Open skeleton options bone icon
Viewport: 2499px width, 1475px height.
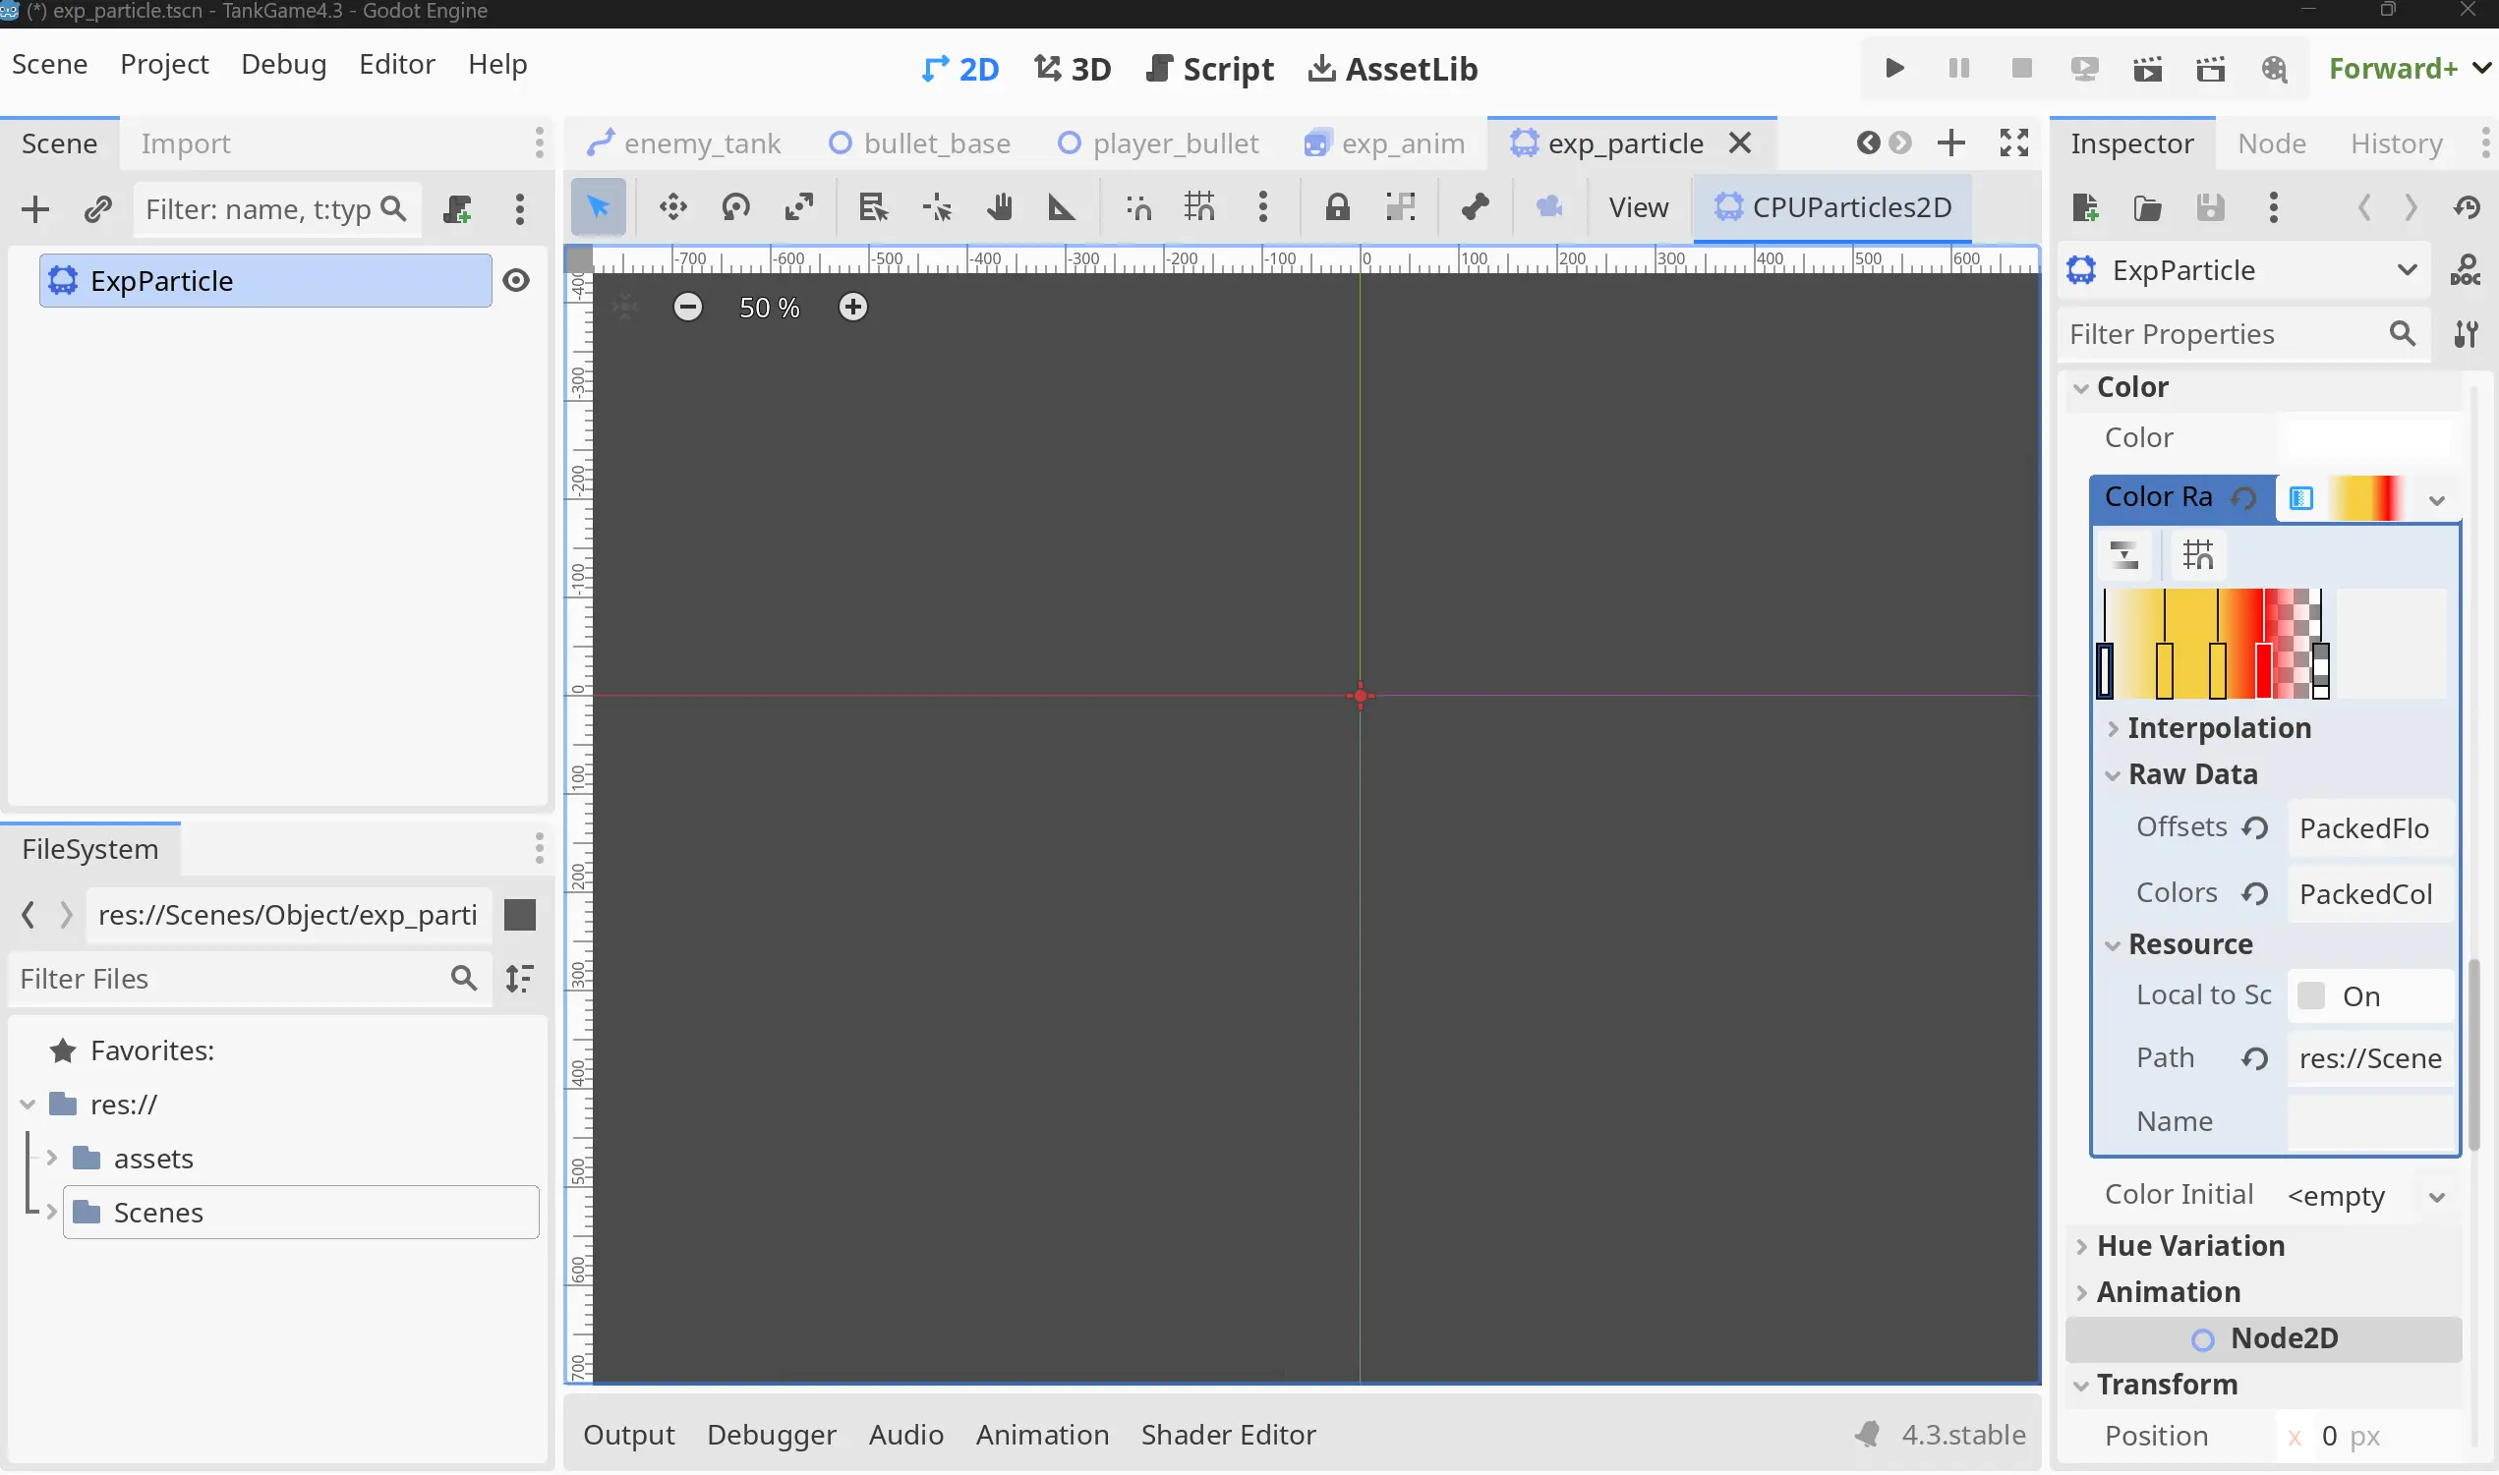tap(1476, 206)
